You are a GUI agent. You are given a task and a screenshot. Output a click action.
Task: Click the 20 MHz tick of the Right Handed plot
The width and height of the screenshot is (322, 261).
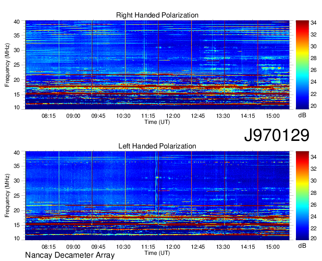coord(17,80)
